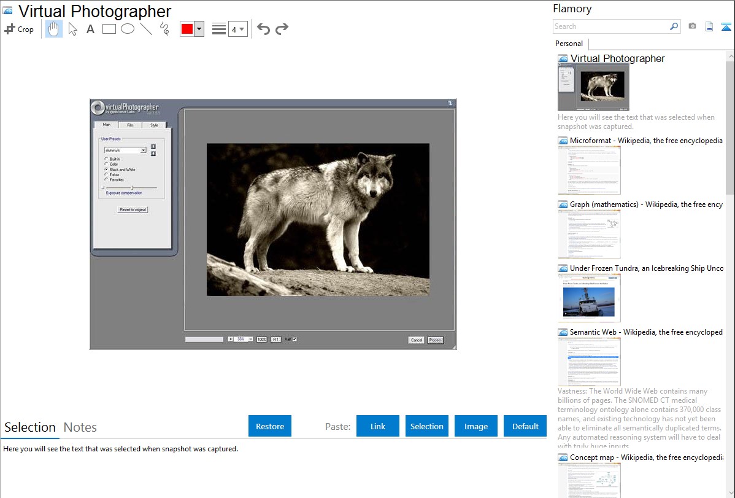This screenshot has width=735, height=498.
Task: Select the Built in presets radio button
Action: click(x=106, y=159)
